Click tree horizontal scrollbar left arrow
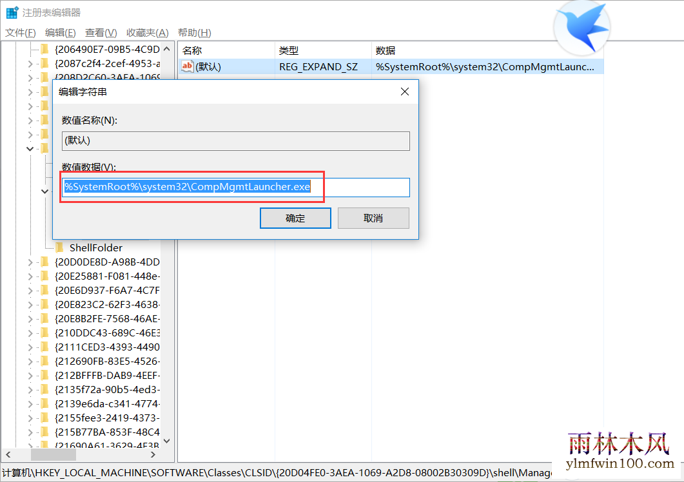The height and width of the screenshot is (482, 684). (x=8, y=454)
